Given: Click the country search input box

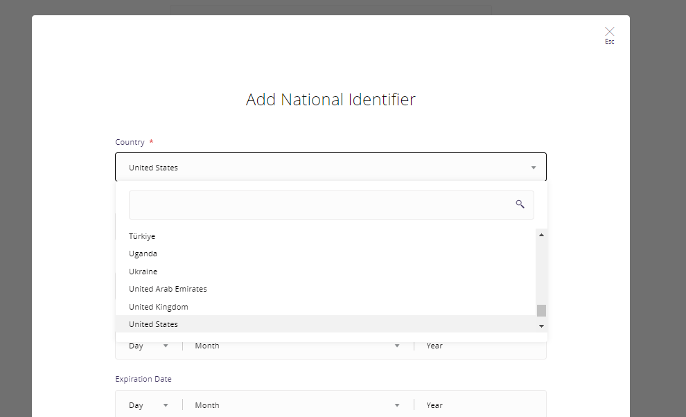Looking at the screenshot, I should pyautogui.click(x=312, y=204).
